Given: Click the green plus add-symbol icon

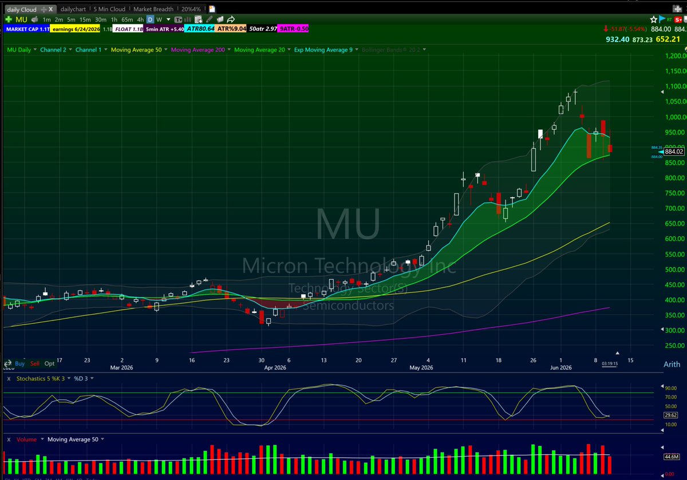Looking at the screenshot, I should point(9,19).
